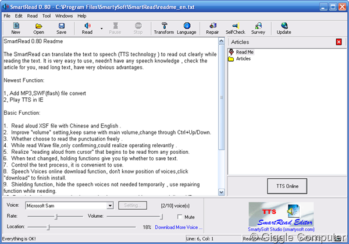The image size is (349, 244).
Task: Open a file with the Open icon
Action: [39, 29]
